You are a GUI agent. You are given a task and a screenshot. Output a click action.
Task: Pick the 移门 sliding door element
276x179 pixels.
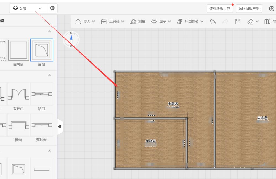(42, 94)
